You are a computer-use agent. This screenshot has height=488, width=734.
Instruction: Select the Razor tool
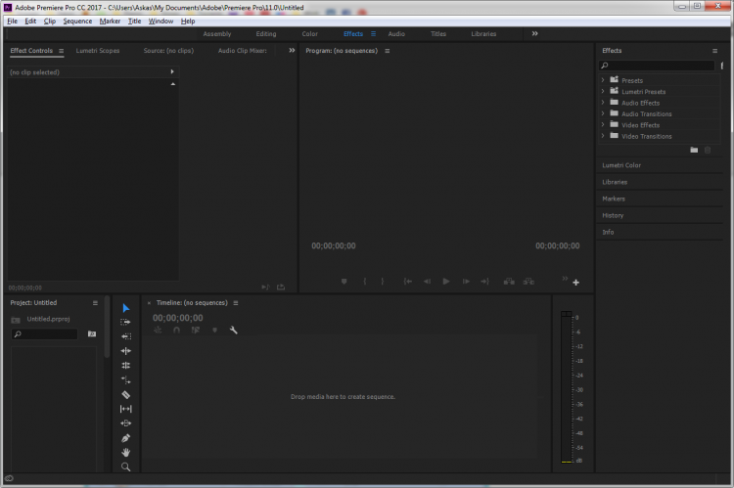pyautogui.click(x=125, y=394)
